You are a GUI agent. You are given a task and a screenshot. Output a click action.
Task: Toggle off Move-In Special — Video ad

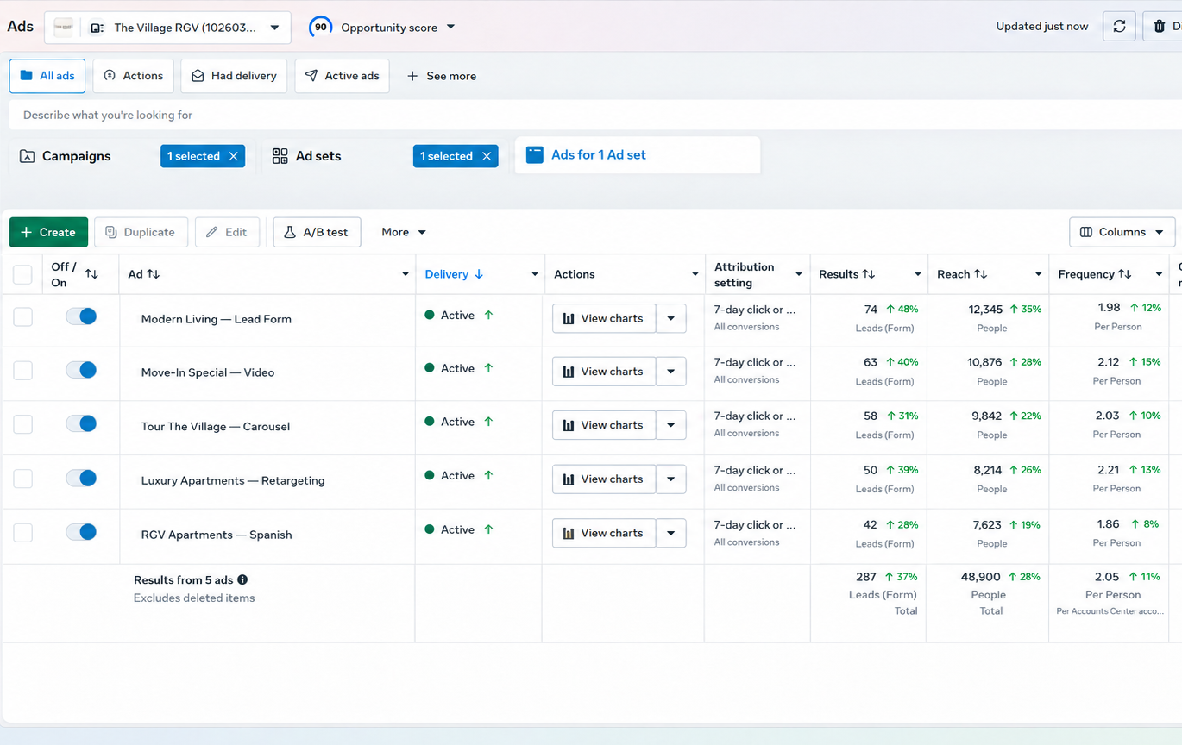point(82,370)
